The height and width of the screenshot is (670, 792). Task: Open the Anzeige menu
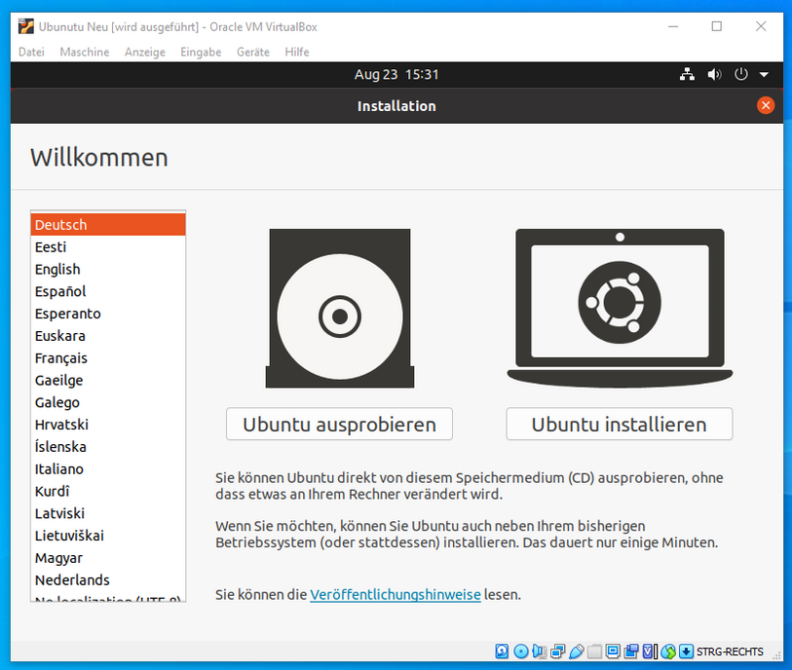pos(145,52)
